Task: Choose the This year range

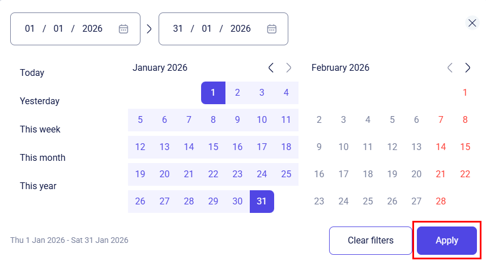Action: click(38, 186)
